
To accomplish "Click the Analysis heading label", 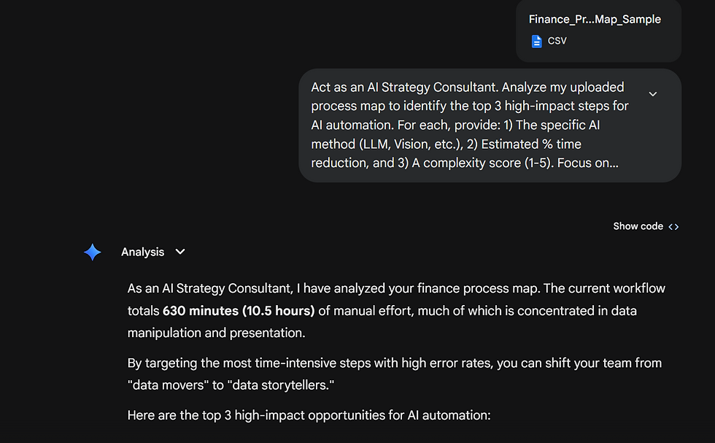I will pos(142,252).
